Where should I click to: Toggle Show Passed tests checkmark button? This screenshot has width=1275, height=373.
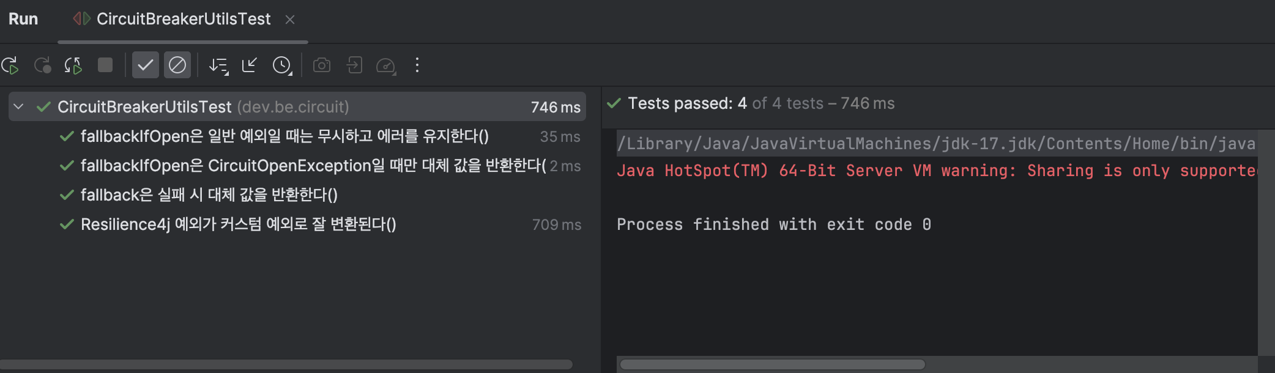[x=146, y=65]
